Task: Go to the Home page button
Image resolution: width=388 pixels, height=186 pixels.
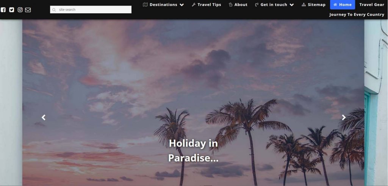Action: click(x=343, y=5)
